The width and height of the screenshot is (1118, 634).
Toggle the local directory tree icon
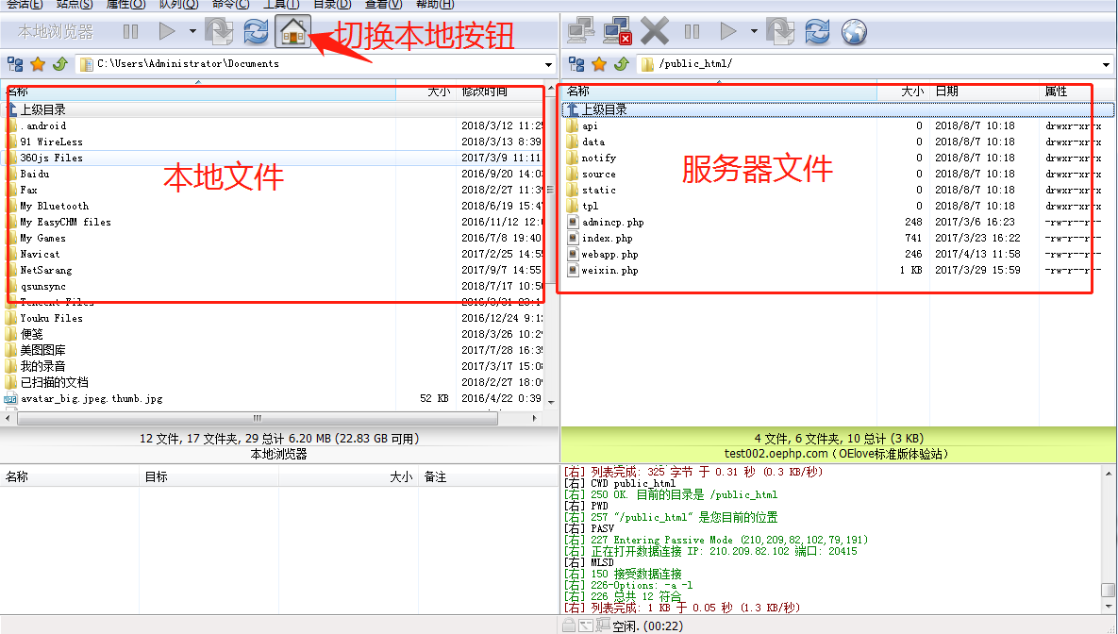click(15, 64)
